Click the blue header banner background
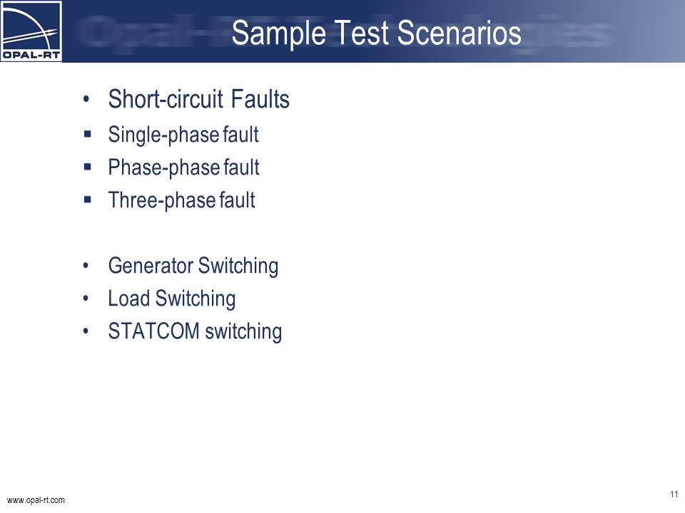Image resolution: width=685 pixels, height=513 pixels. tap(603, 31)
